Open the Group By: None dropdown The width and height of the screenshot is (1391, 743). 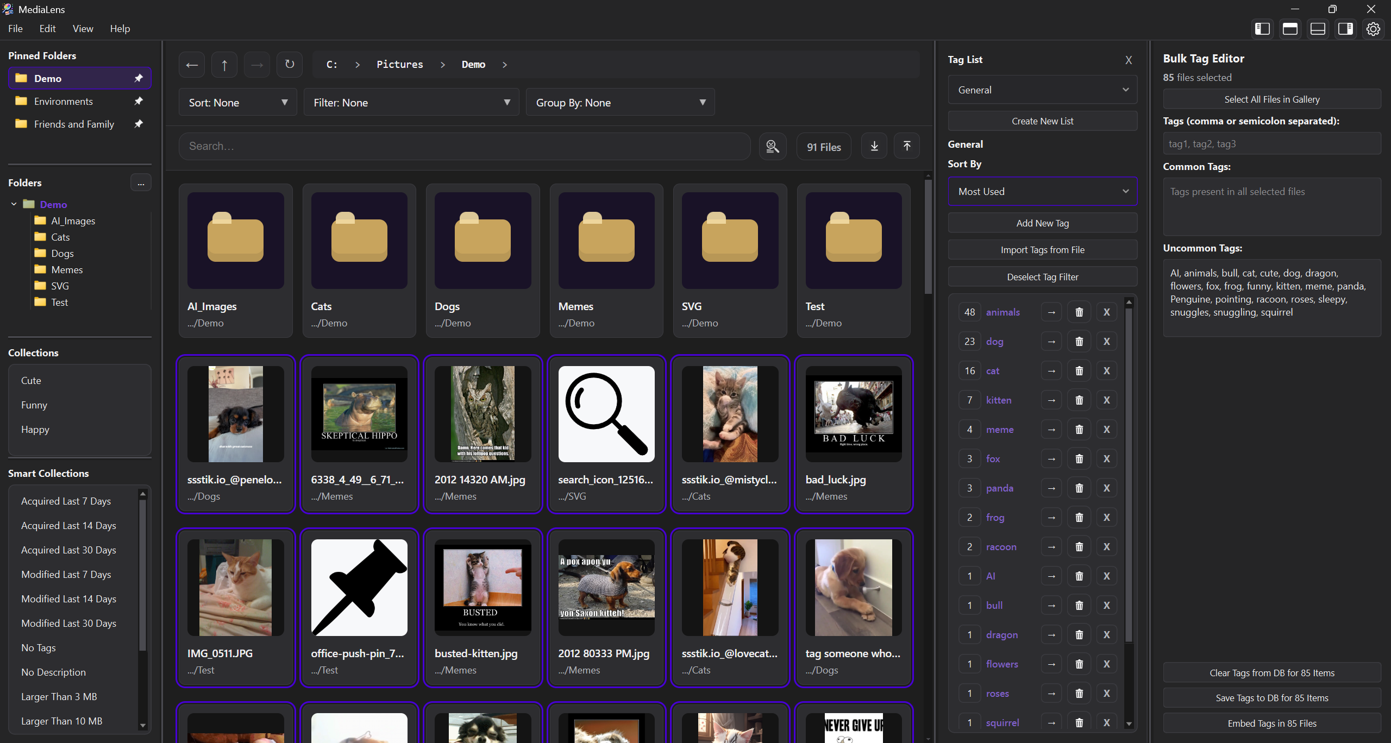click(x=620, y=102)
